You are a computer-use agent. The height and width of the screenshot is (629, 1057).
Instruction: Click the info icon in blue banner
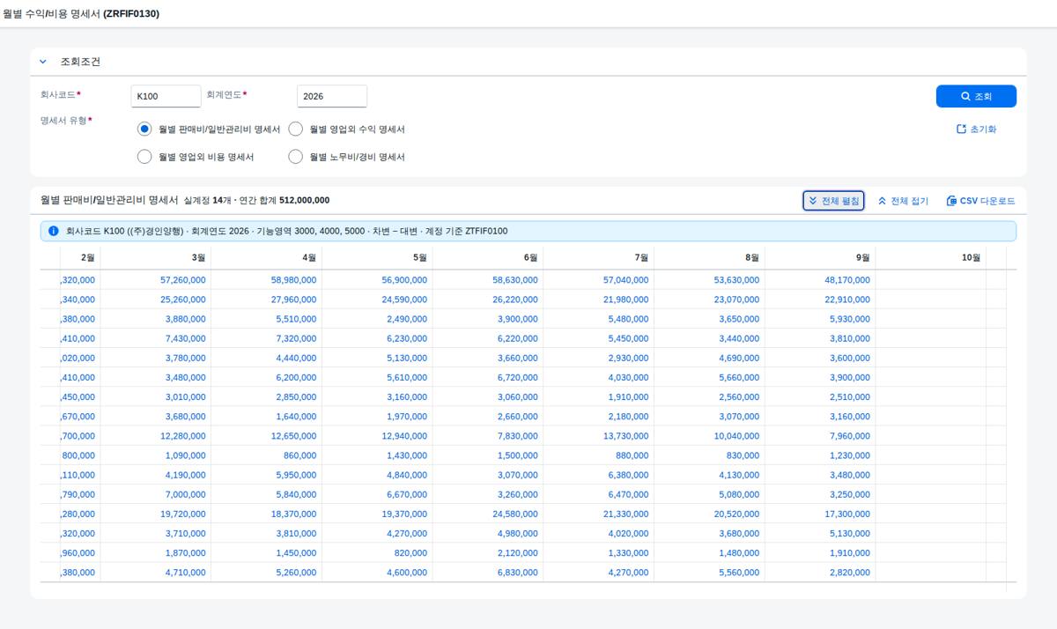pos(54,231)
